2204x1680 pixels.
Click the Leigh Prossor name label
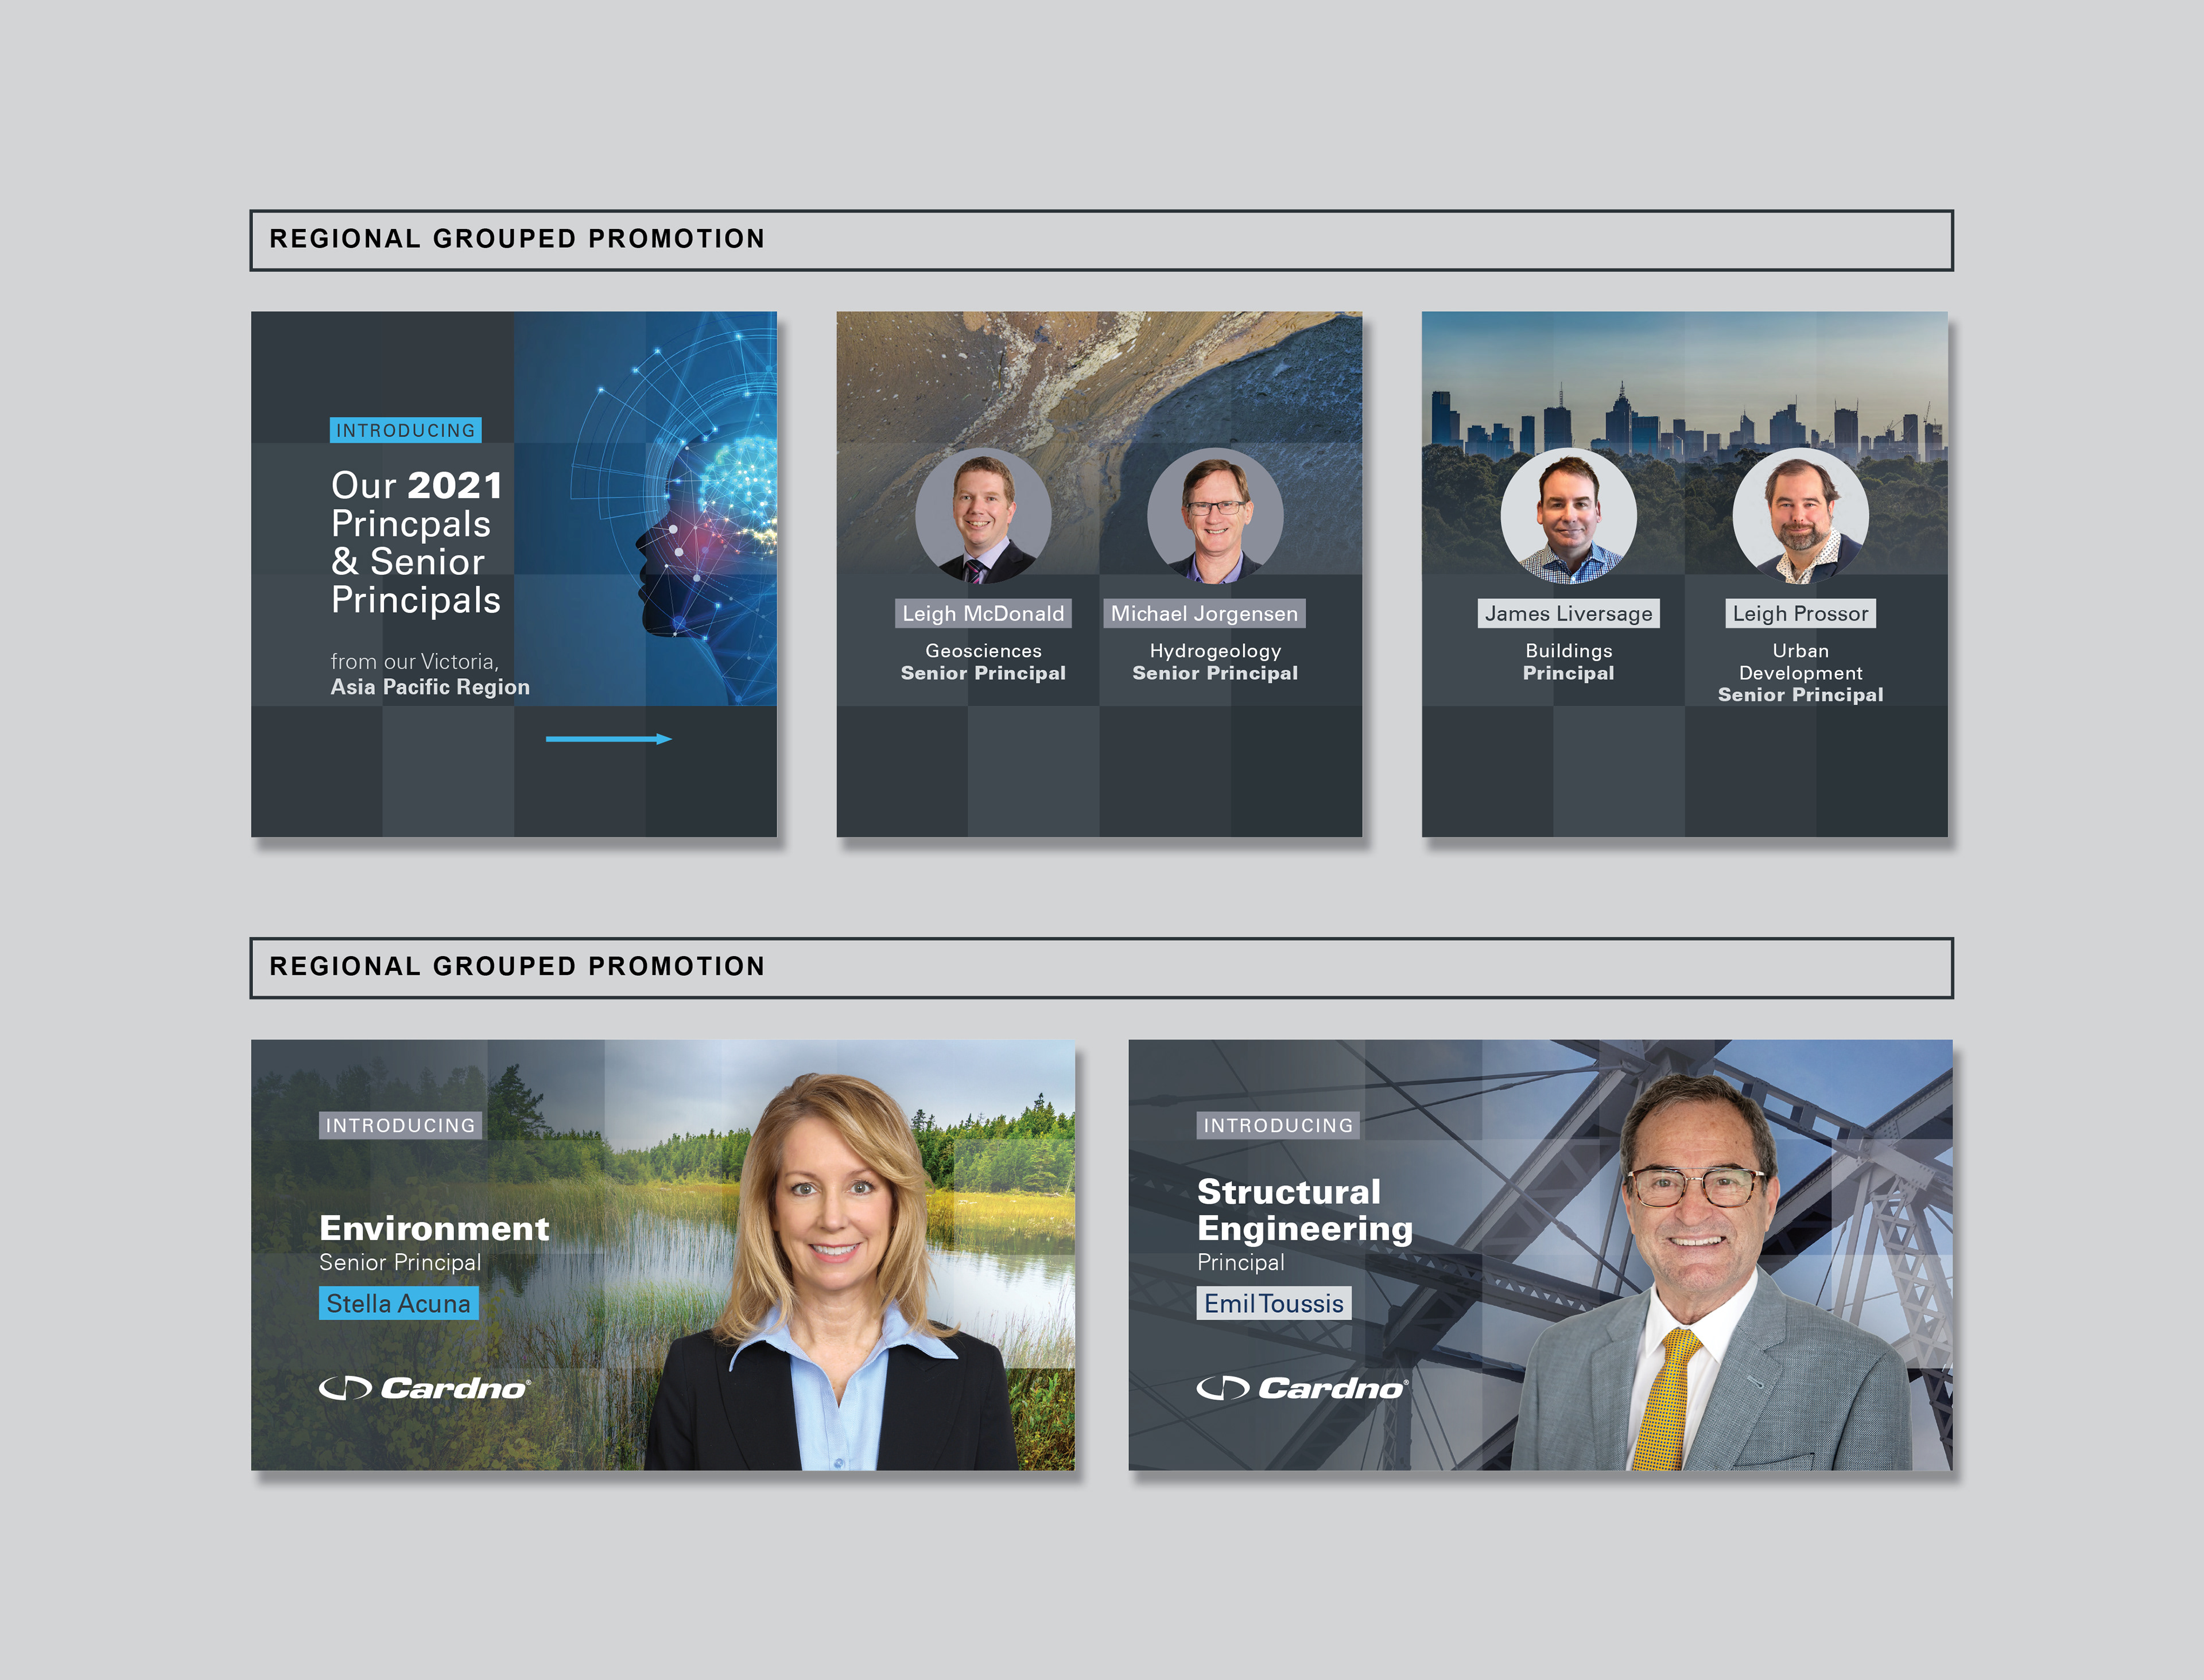click(1800, 613)
